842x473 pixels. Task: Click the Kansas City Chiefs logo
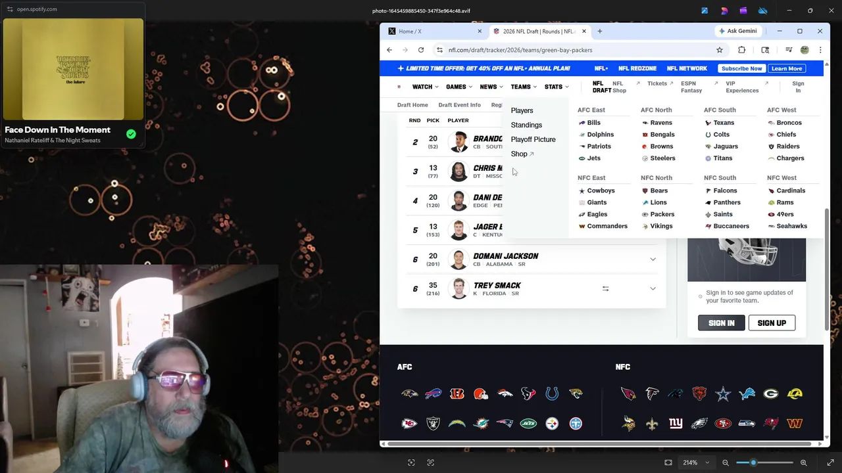point(409,424)
